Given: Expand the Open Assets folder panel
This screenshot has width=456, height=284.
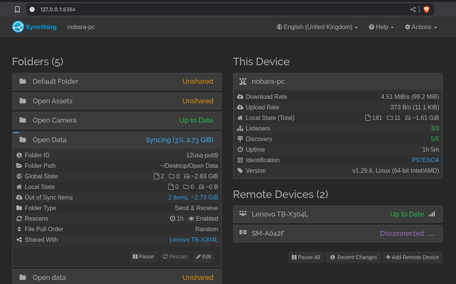Looking at the screenshot, I should [117, 101].
